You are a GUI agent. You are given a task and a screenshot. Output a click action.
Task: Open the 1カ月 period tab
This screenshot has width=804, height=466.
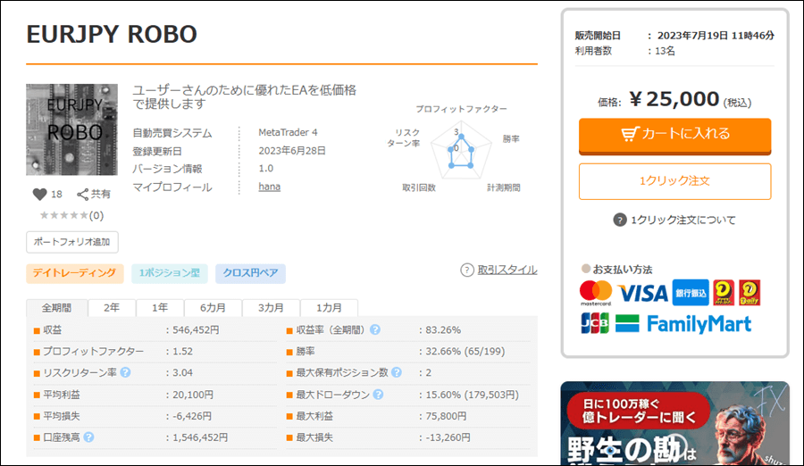click(x=329, y=308)
